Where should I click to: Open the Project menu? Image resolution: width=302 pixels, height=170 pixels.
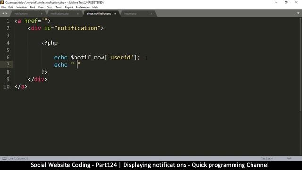[x=69, y=8]
